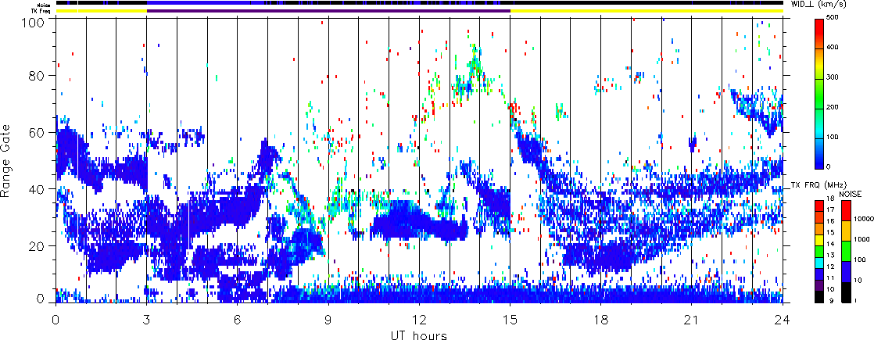The width and height of the screenshot is (874, 340).
Task: Click the 14 label on the TX FRQ legend
Action: pos(830,244)
